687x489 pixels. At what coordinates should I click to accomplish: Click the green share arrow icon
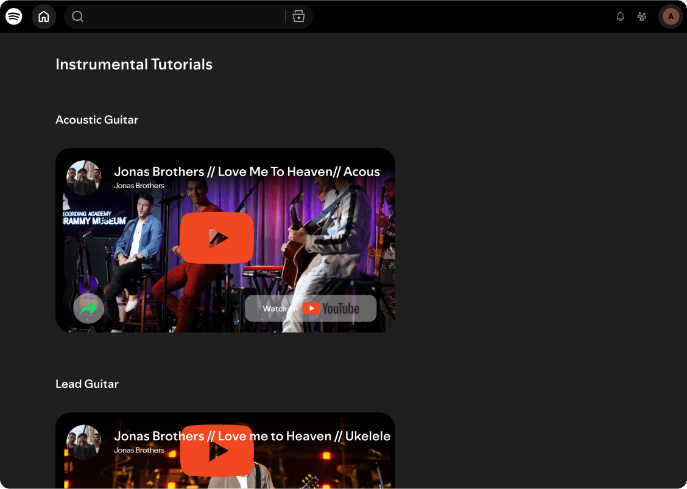click(88, 309)
